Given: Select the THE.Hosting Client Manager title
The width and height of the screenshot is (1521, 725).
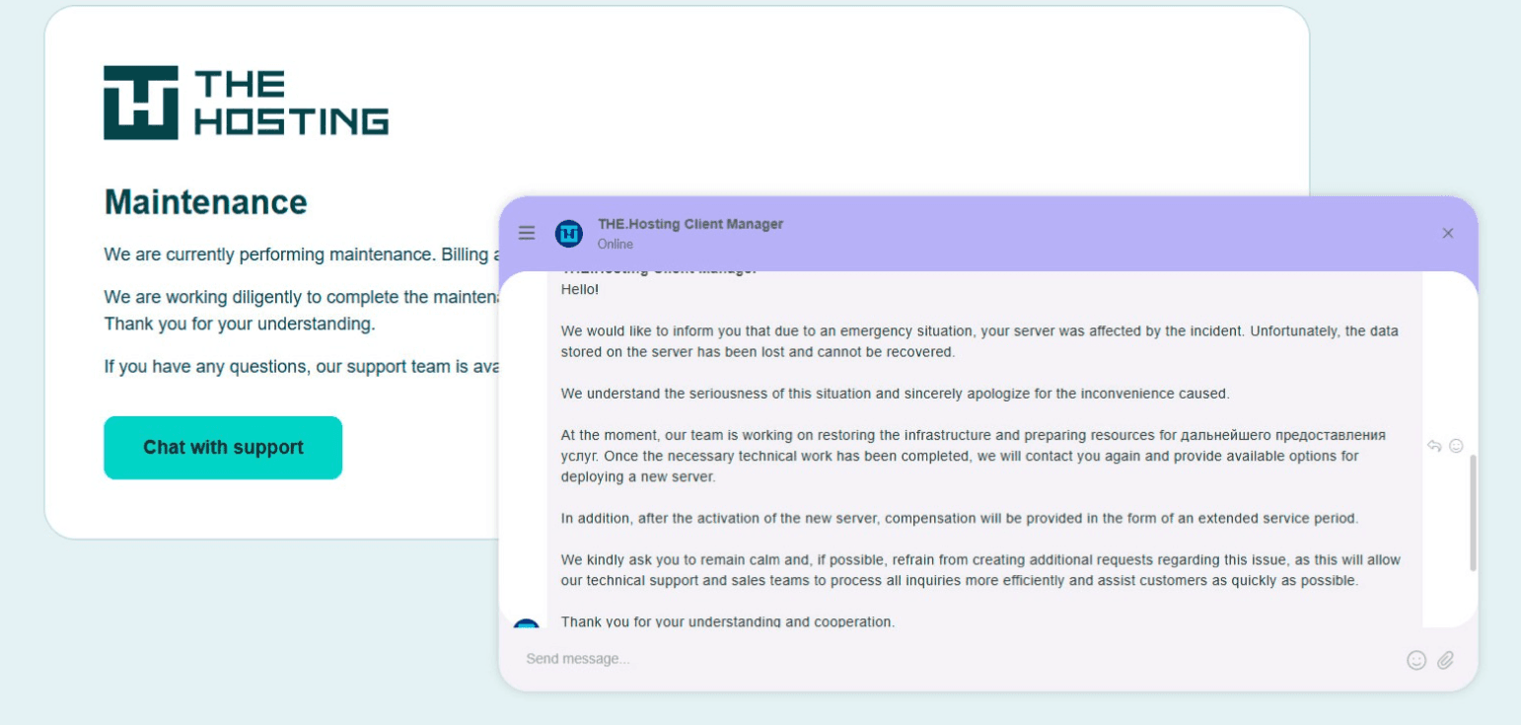Looking at the screenshot, I should pyautogui.click(x=690, y=224).
